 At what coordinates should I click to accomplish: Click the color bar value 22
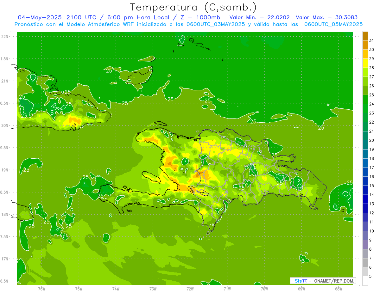click(371, 122)
